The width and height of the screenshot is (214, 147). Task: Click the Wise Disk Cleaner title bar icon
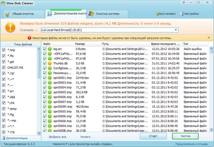point(3,3)
